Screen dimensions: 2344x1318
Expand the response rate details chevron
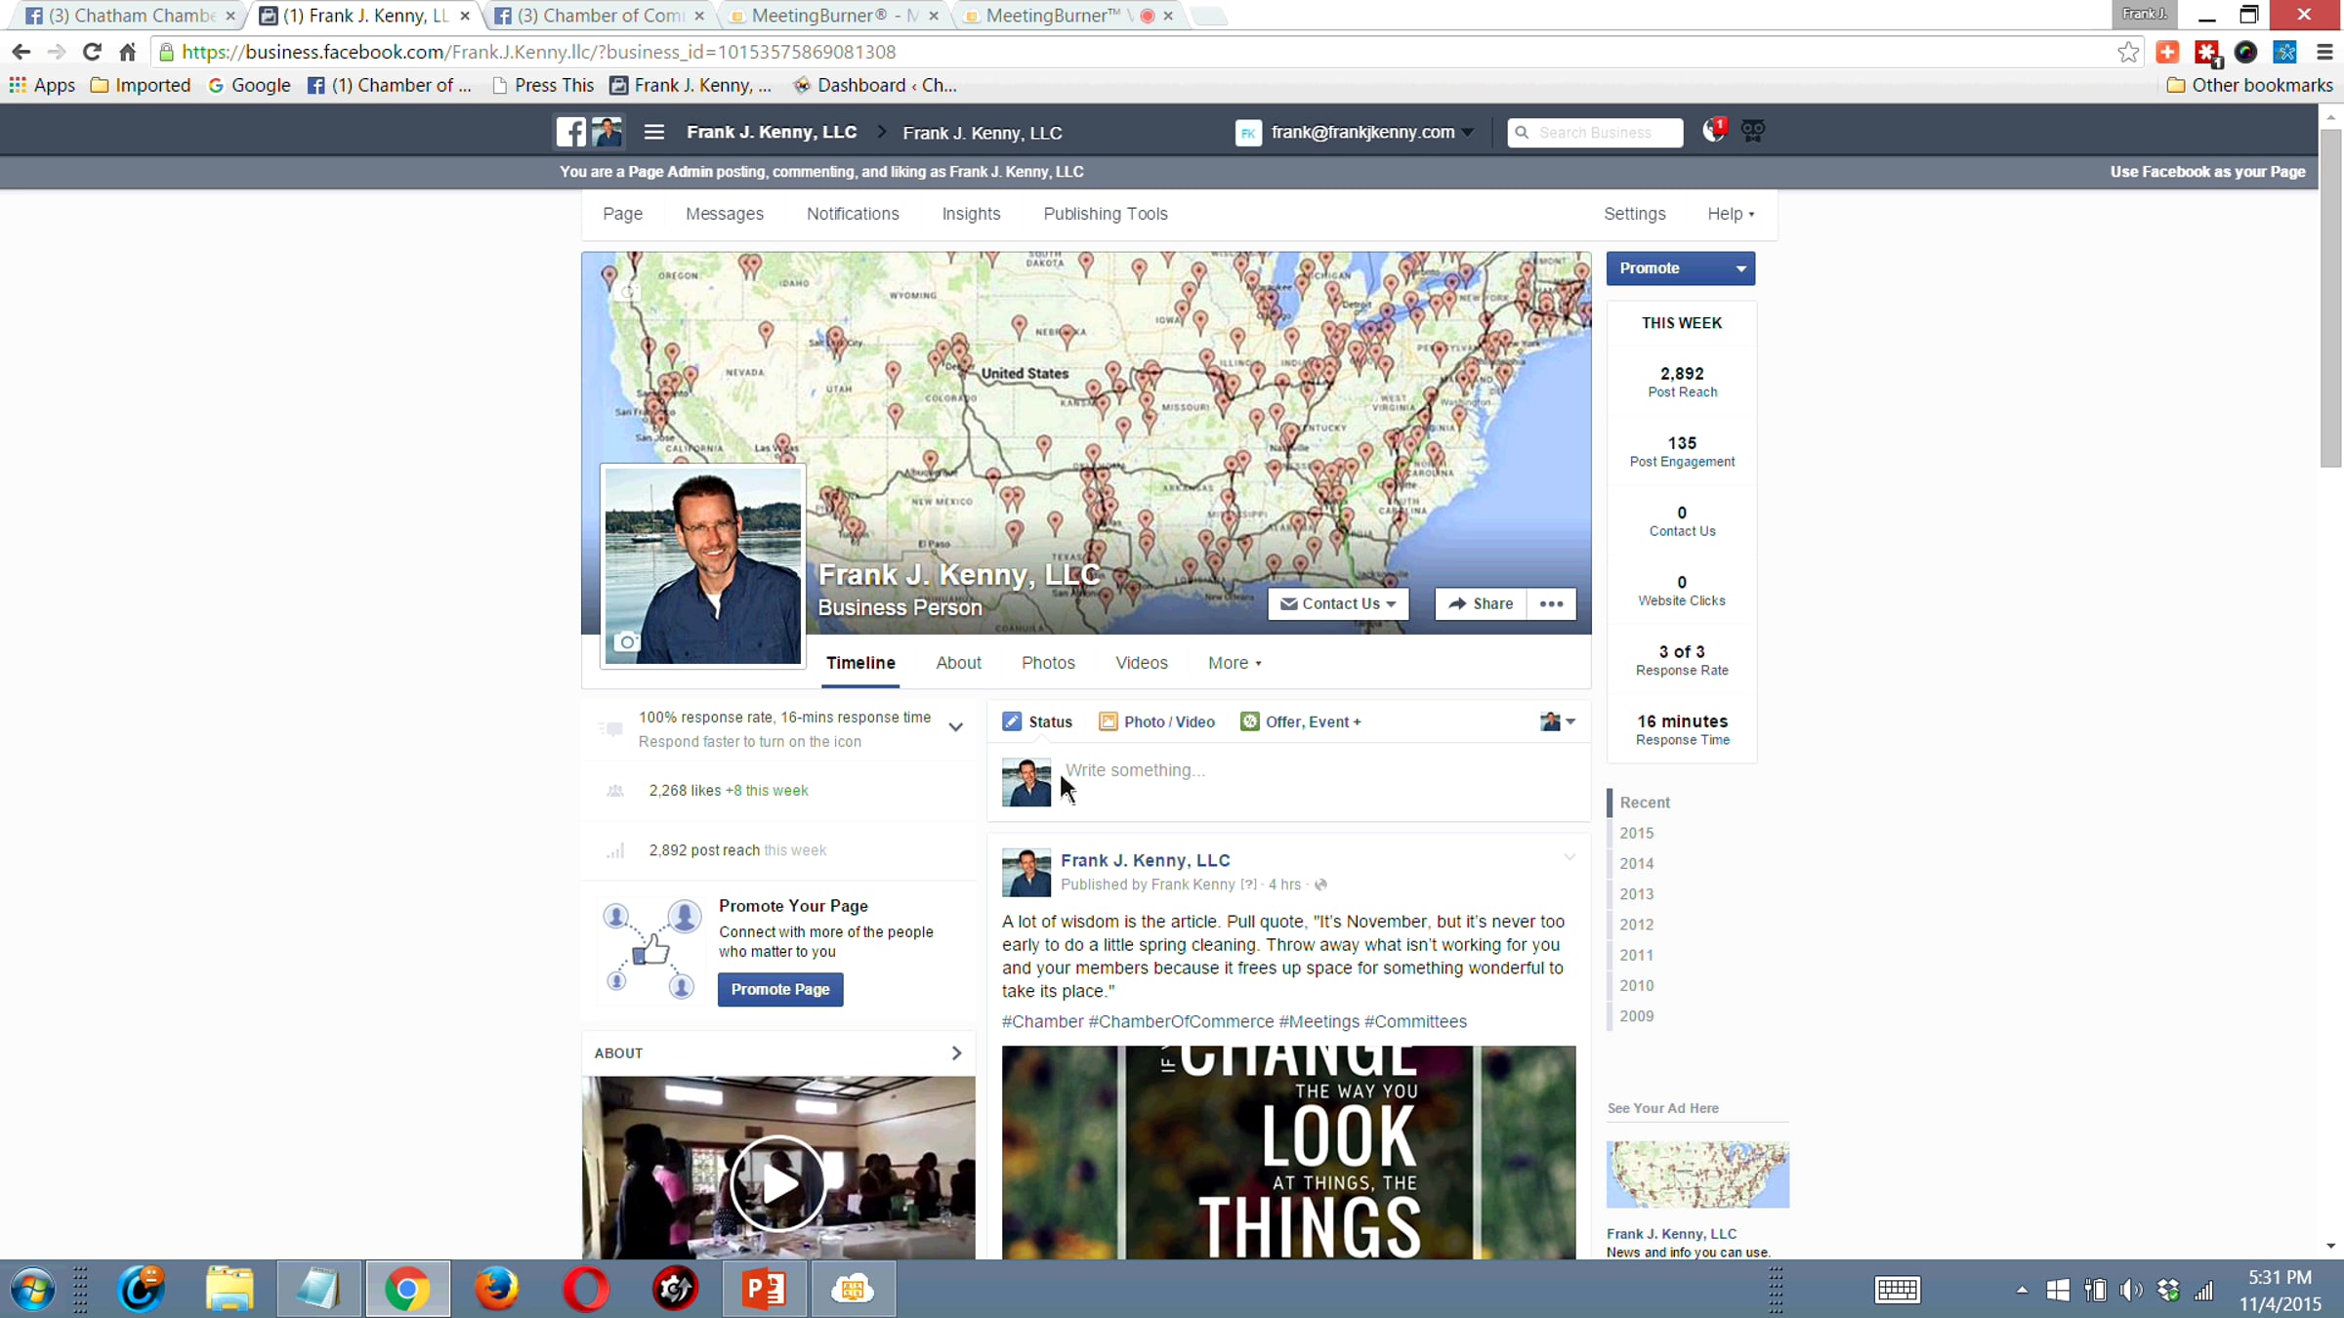point(955,727)
